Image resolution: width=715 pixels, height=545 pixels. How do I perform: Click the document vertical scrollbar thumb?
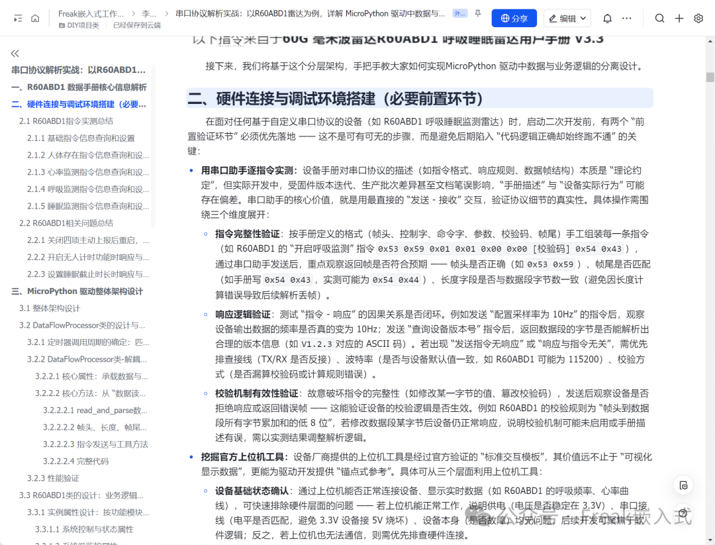(x=710, y=77)
